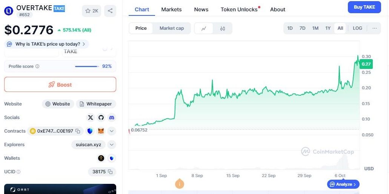The height and width of the screenshot is (194, 389).
Task: Expand the Explorers dropdown chevron
Action: pos(112,145)
